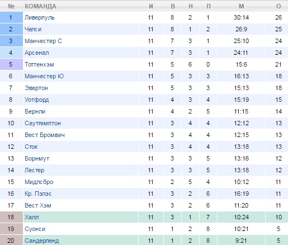Open the Тоттенхэм team page
288x245 pixels.
tap(39, 64)
